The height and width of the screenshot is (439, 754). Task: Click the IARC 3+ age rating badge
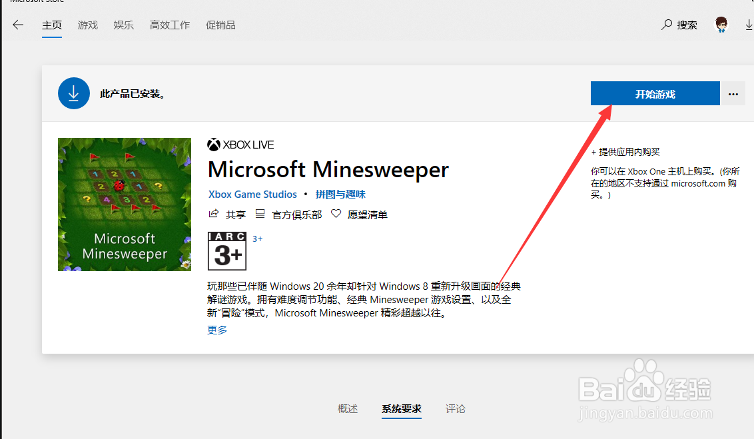point(226,250)
